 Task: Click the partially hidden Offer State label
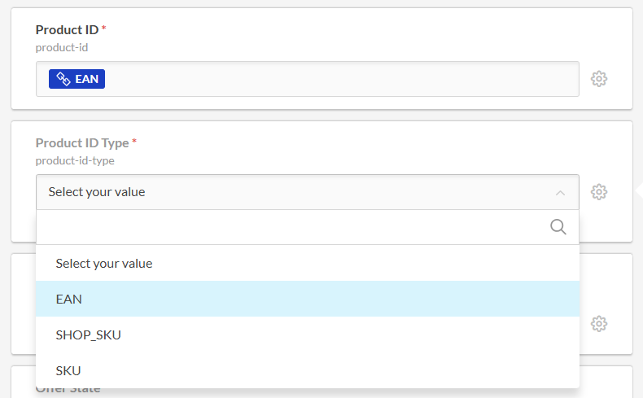68,391
